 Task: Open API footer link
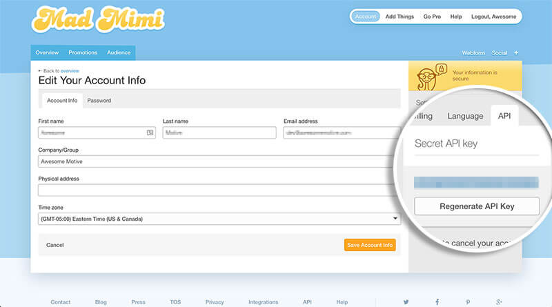pyautogui.click(x=307, y=301)
